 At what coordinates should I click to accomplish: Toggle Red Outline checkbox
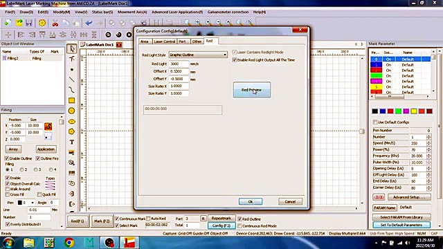(x=239, y=219)
